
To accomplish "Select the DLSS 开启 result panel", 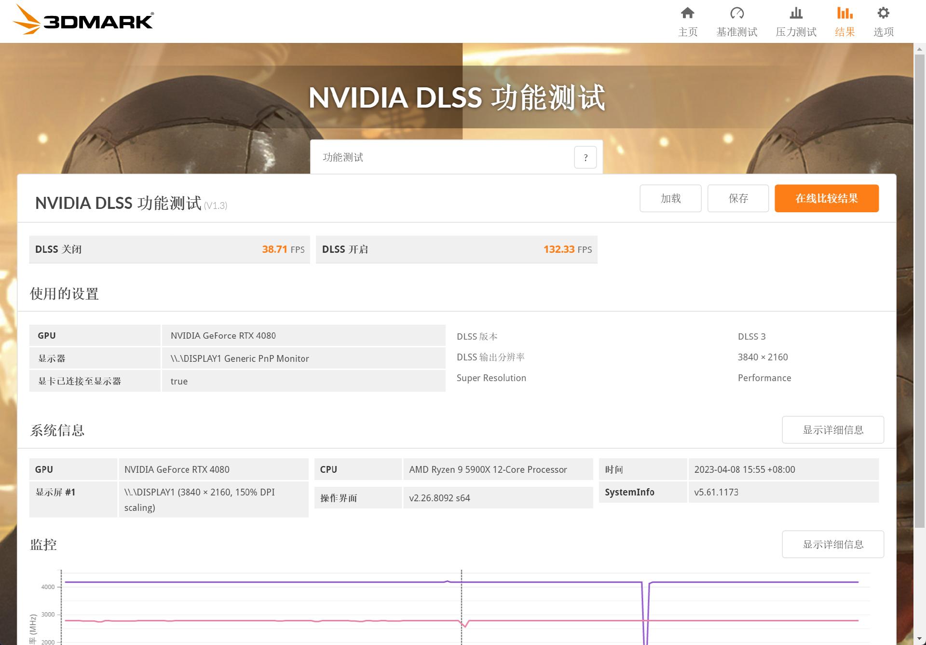I will tap(457, 249).
